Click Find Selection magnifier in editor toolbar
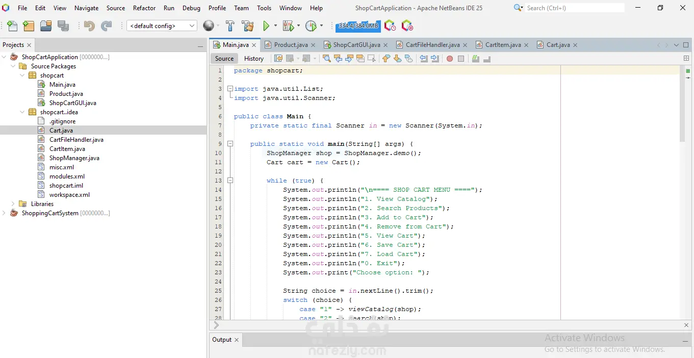 [327, 59]
